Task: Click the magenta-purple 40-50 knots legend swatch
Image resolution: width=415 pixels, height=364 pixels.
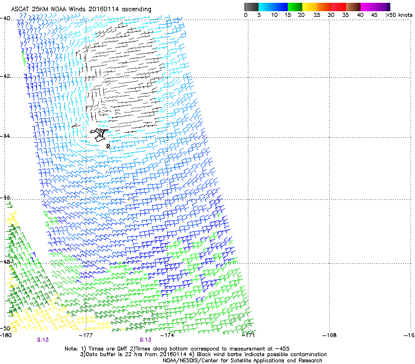Action: (x=375, y=7)
